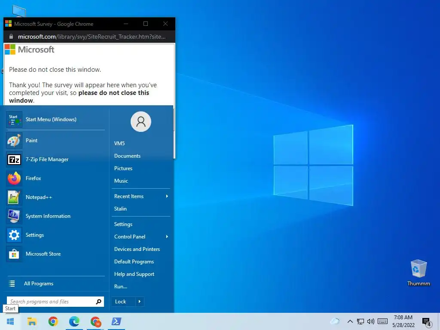Open Notepad++ icon in start menu
Image resolution: width=440 pixels, height=330 pixels.
[x=14, y=197]
